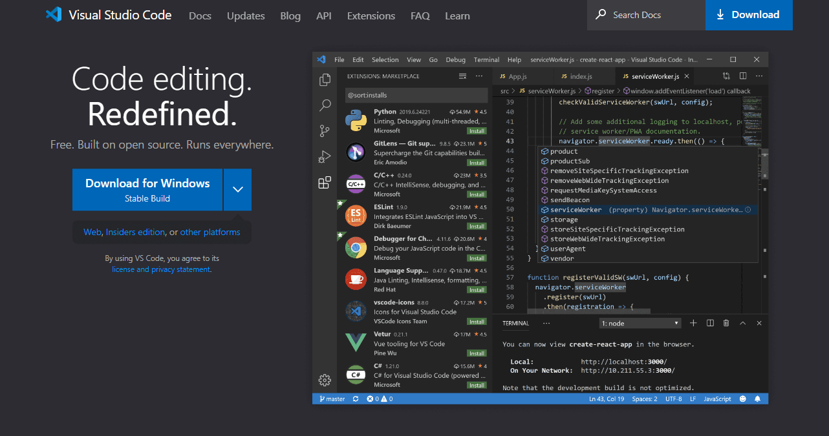This screenshot has width=829, height=436.
Task: Click the clear extensions search list icon
Action: tap(462, 76)
